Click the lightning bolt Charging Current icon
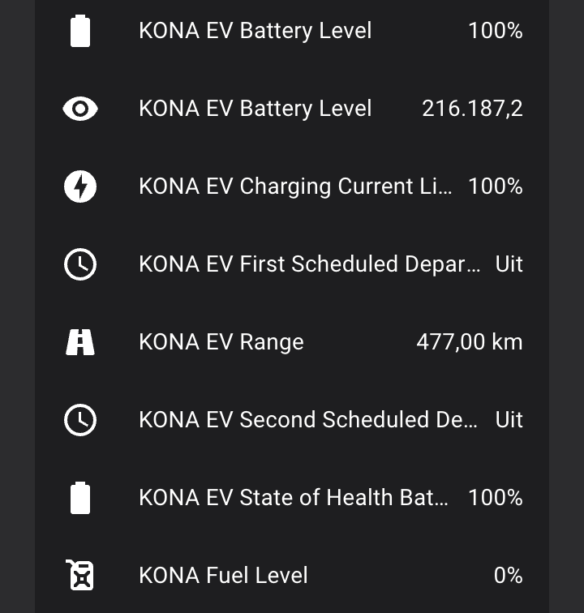 (80, 186)
